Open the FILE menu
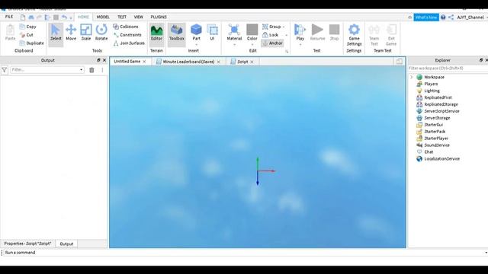The image size is (488, 274). pyautogui.click(x=9, y=17)
